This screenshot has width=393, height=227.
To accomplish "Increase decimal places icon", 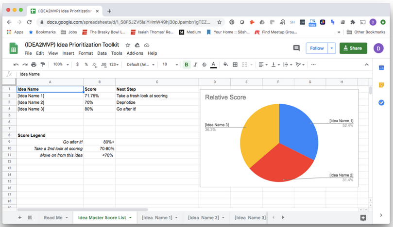I will [x=103, y=65].
